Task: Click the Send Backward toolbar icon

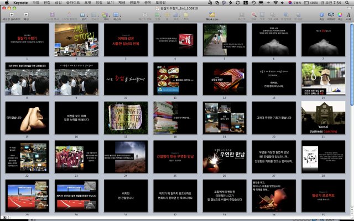Action: [x=298, y=15]
